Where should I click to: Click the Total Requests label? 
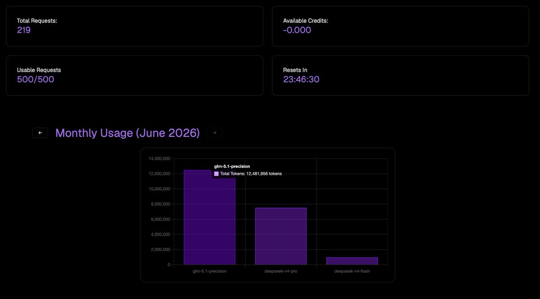click(37, 21)
